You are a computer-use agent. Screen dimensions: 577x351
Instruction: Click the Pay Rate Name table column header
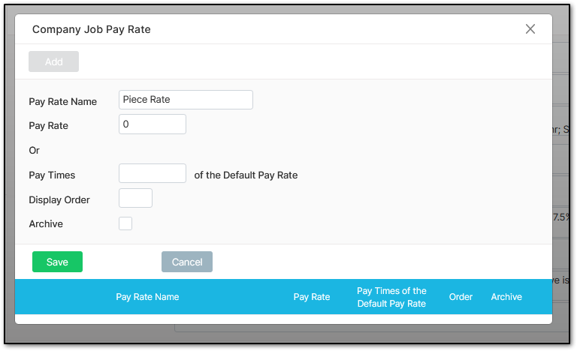[147, 297]
